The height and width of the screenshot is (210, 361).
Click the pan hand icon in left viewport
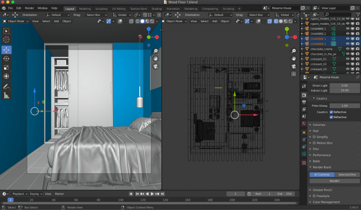click(156, 58)
